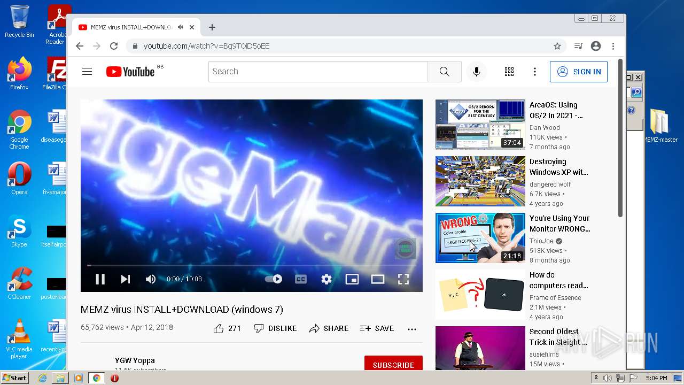Open the ArcaOS video thumbnail
The height and width of the screenshot is (385, 684).
pos(480,124)
